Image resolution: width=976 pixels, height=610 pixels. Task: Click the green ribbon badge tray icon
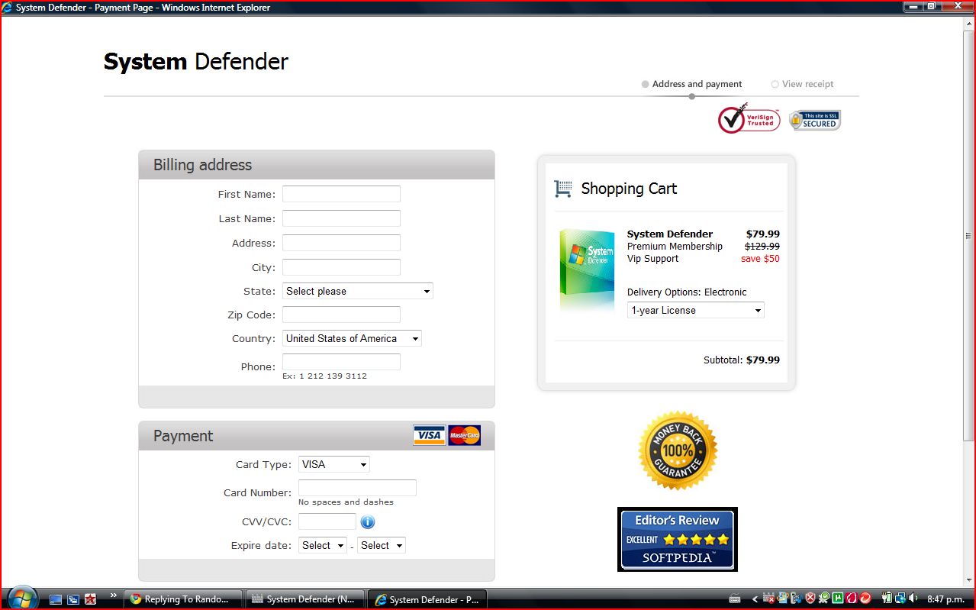tap(824, 599)
